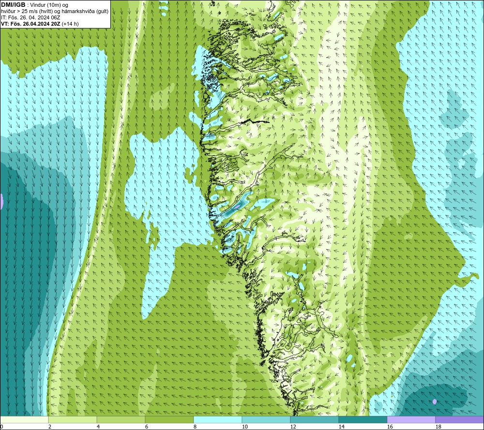Click the 0–2 m/s pale legend swatch

[24, 419]
